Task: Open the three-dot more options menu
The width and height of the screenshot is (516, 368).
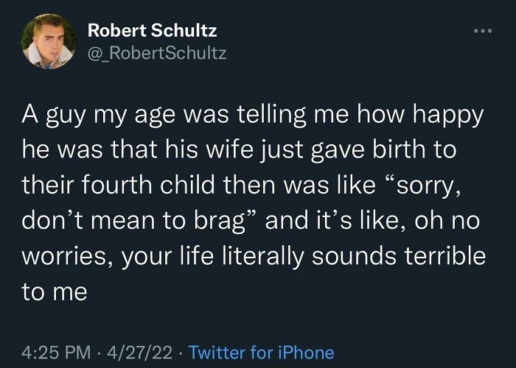Action: 482,32
